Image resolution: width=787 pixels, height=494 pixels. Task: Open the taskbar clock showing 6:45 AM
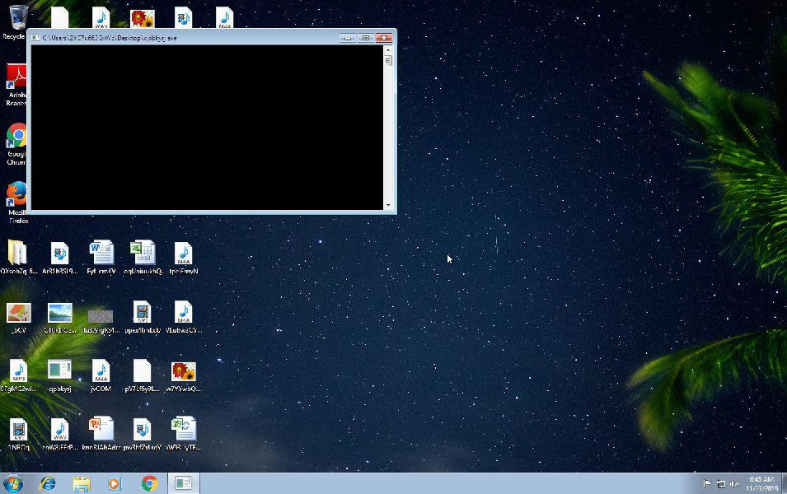(761, 483)
